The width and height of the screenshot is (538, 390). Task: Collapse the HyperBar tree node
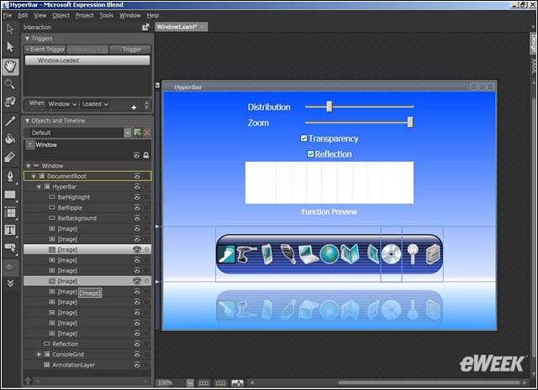pos(38,187)
